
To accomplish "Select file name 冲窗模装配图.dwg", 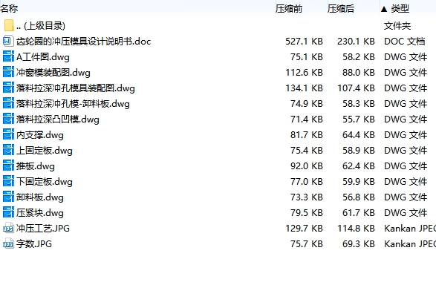I will pos(53,73).
